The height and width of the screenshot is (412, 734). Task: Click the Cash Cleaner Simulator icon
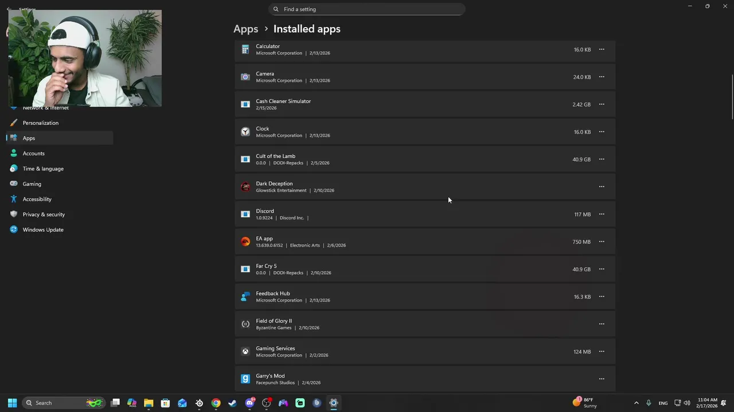245,104
